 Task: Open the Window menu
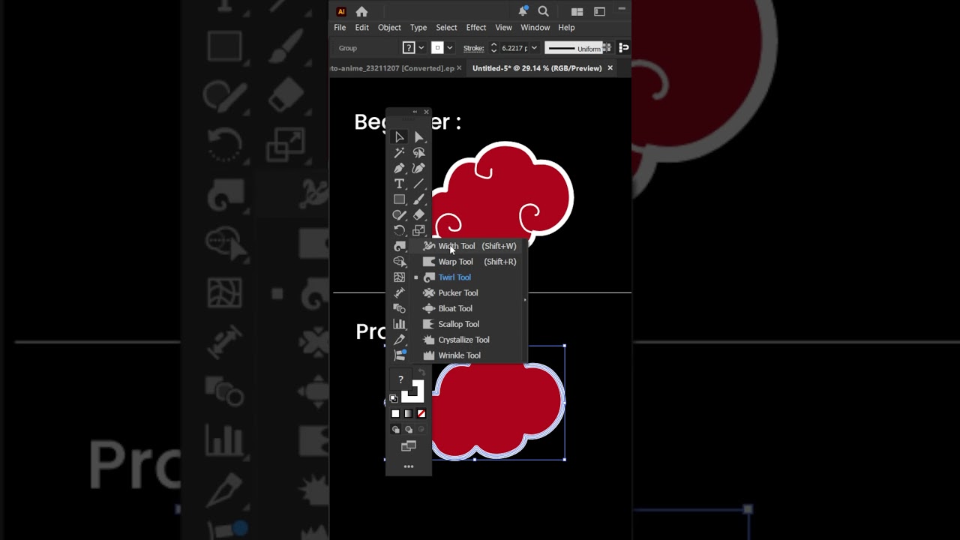tap(535, 28)
